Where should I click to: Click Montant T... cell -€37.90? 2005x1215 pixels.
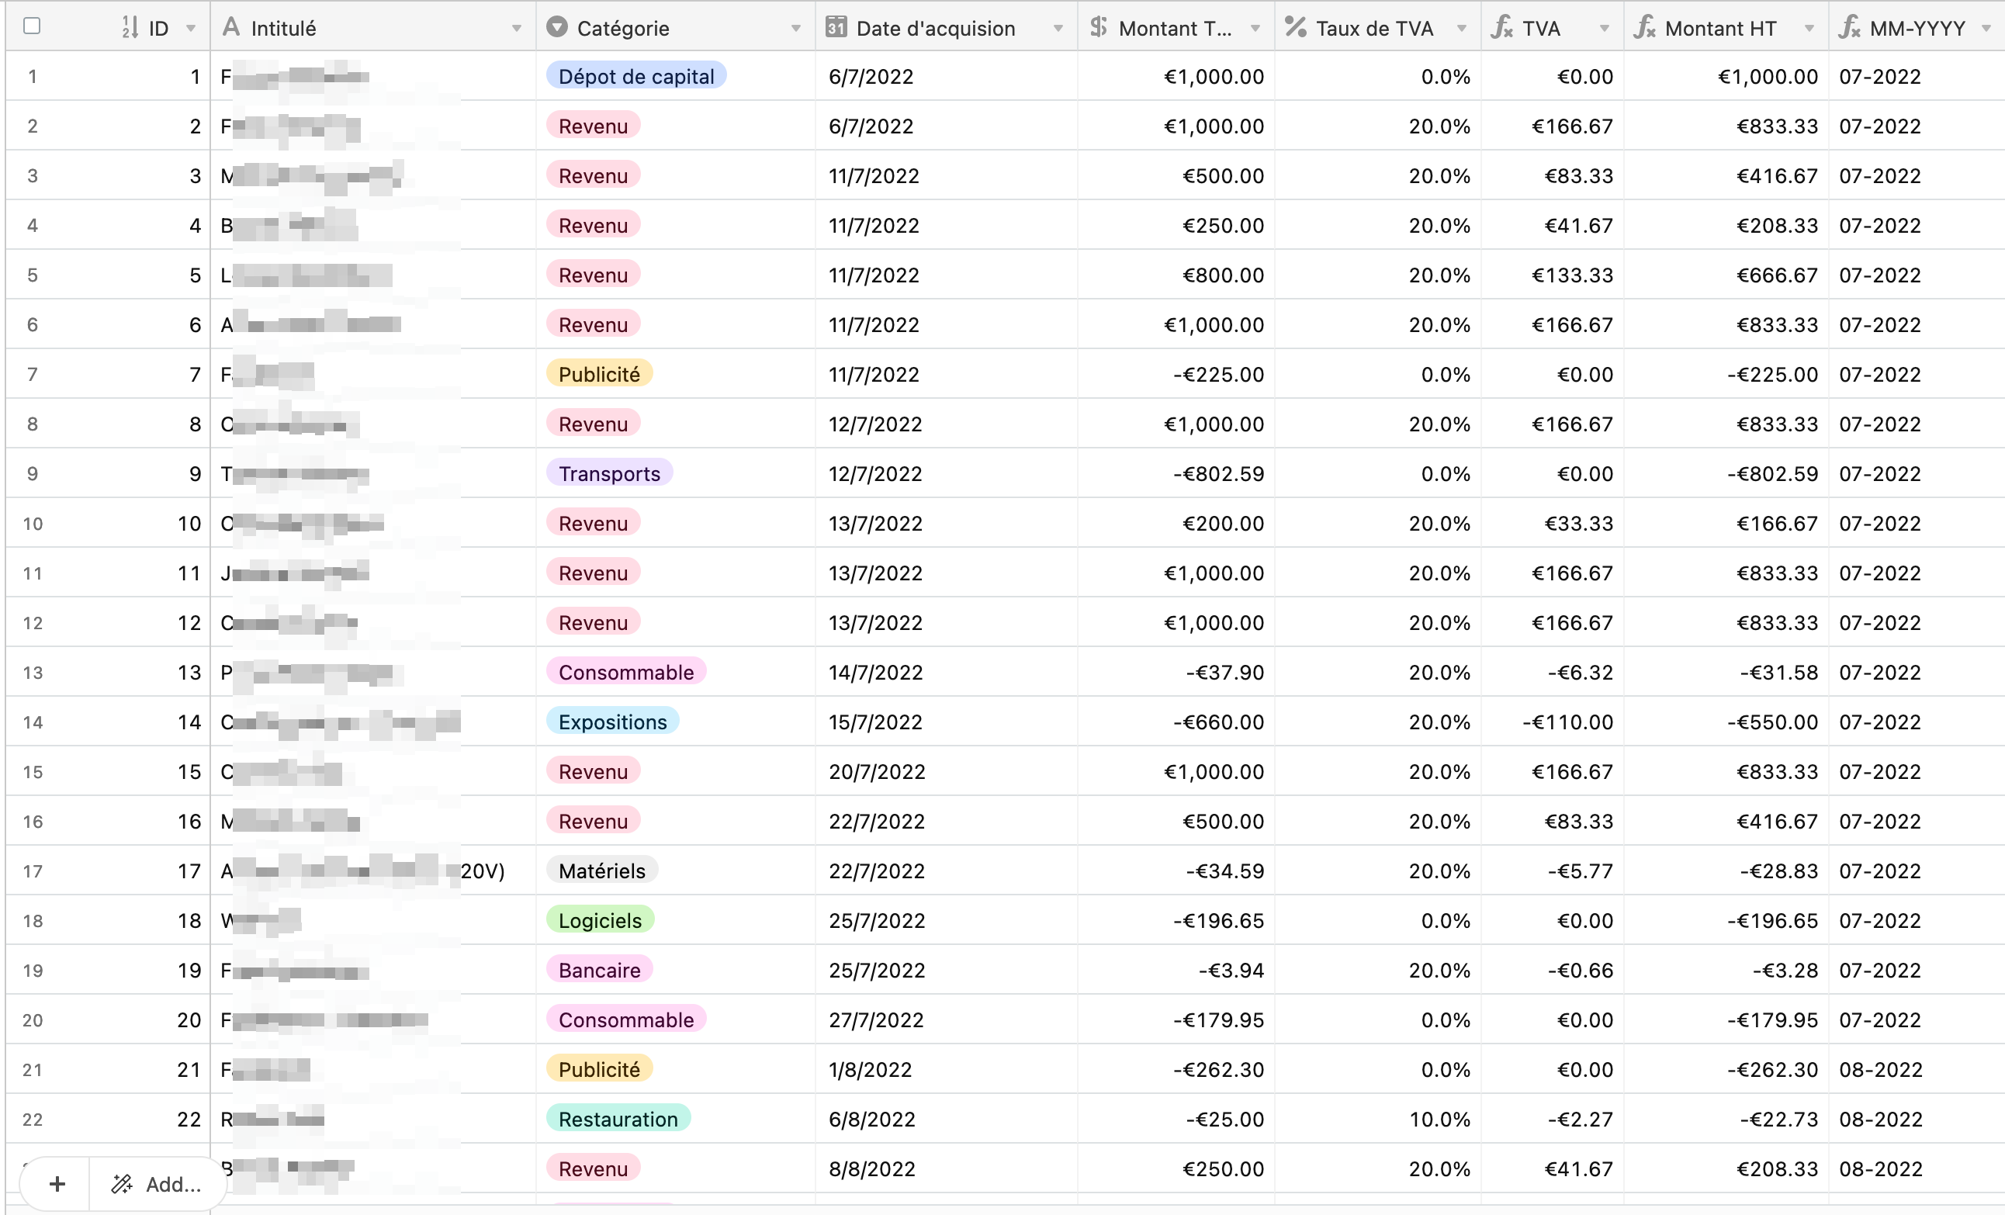click(1176, 672)
